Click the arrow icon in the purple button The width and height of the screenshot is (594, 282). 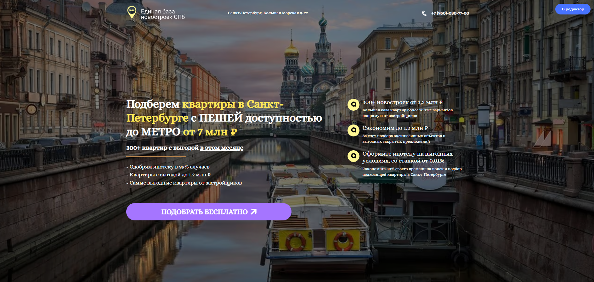[x=254, y=212]
